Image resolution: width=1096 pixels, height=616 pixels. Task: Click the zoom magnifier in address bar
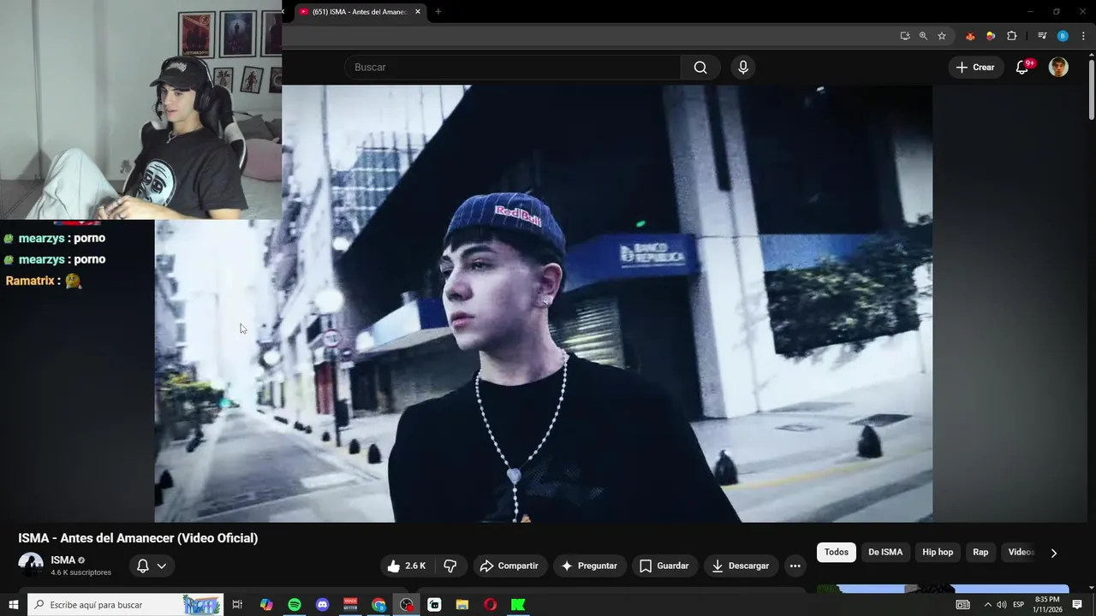click(x=923, y=36)
